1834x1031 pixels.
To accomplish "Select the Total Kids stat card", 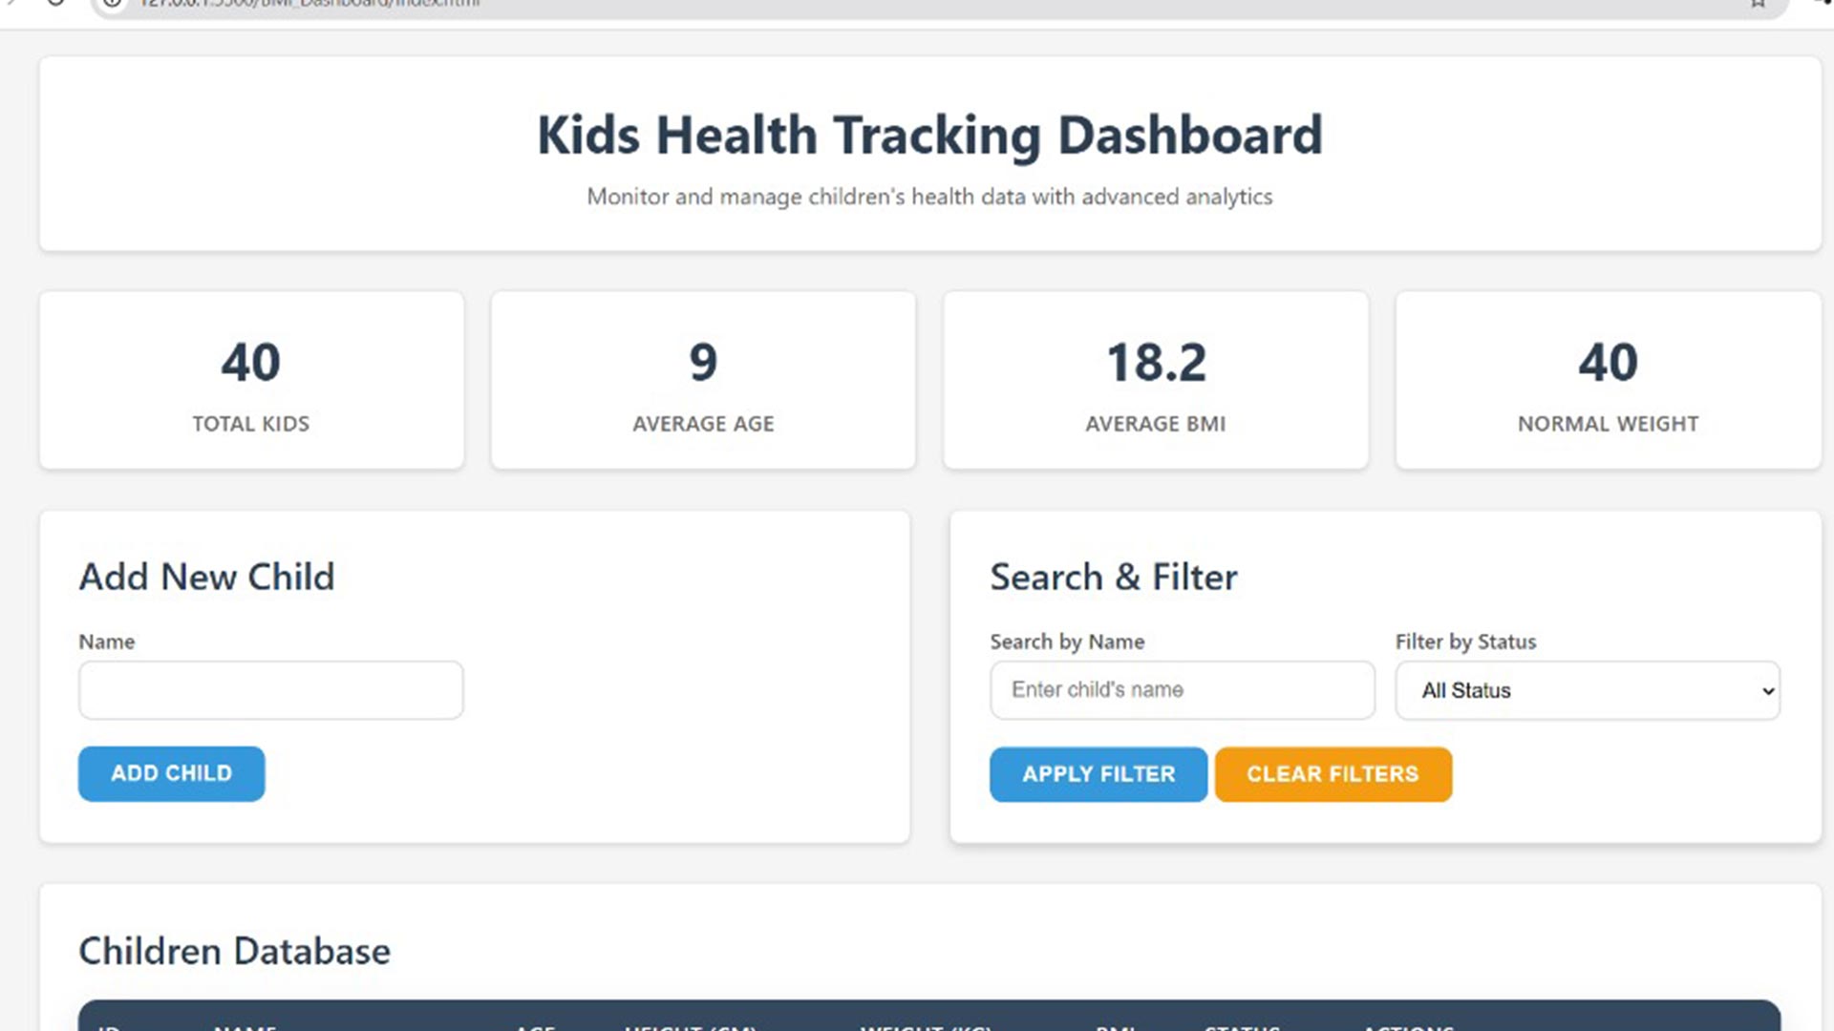I will [x=251, y=380].
